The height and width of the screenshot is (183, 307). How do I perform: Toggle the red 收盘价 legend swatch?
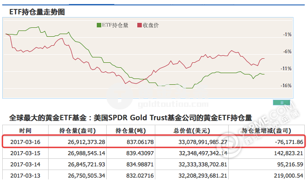click(x=140, y=25)
